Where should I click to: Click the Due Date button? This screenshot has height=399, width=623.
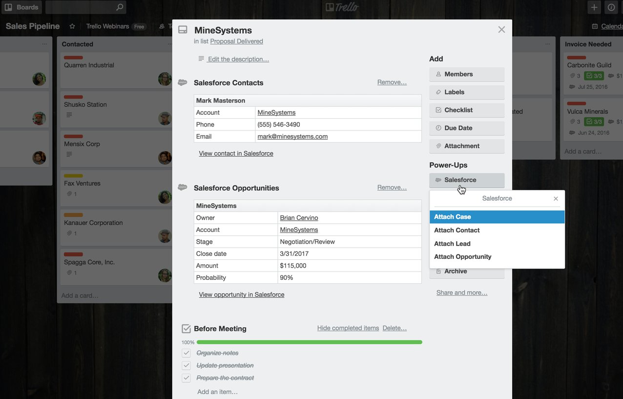pos(467,128)
